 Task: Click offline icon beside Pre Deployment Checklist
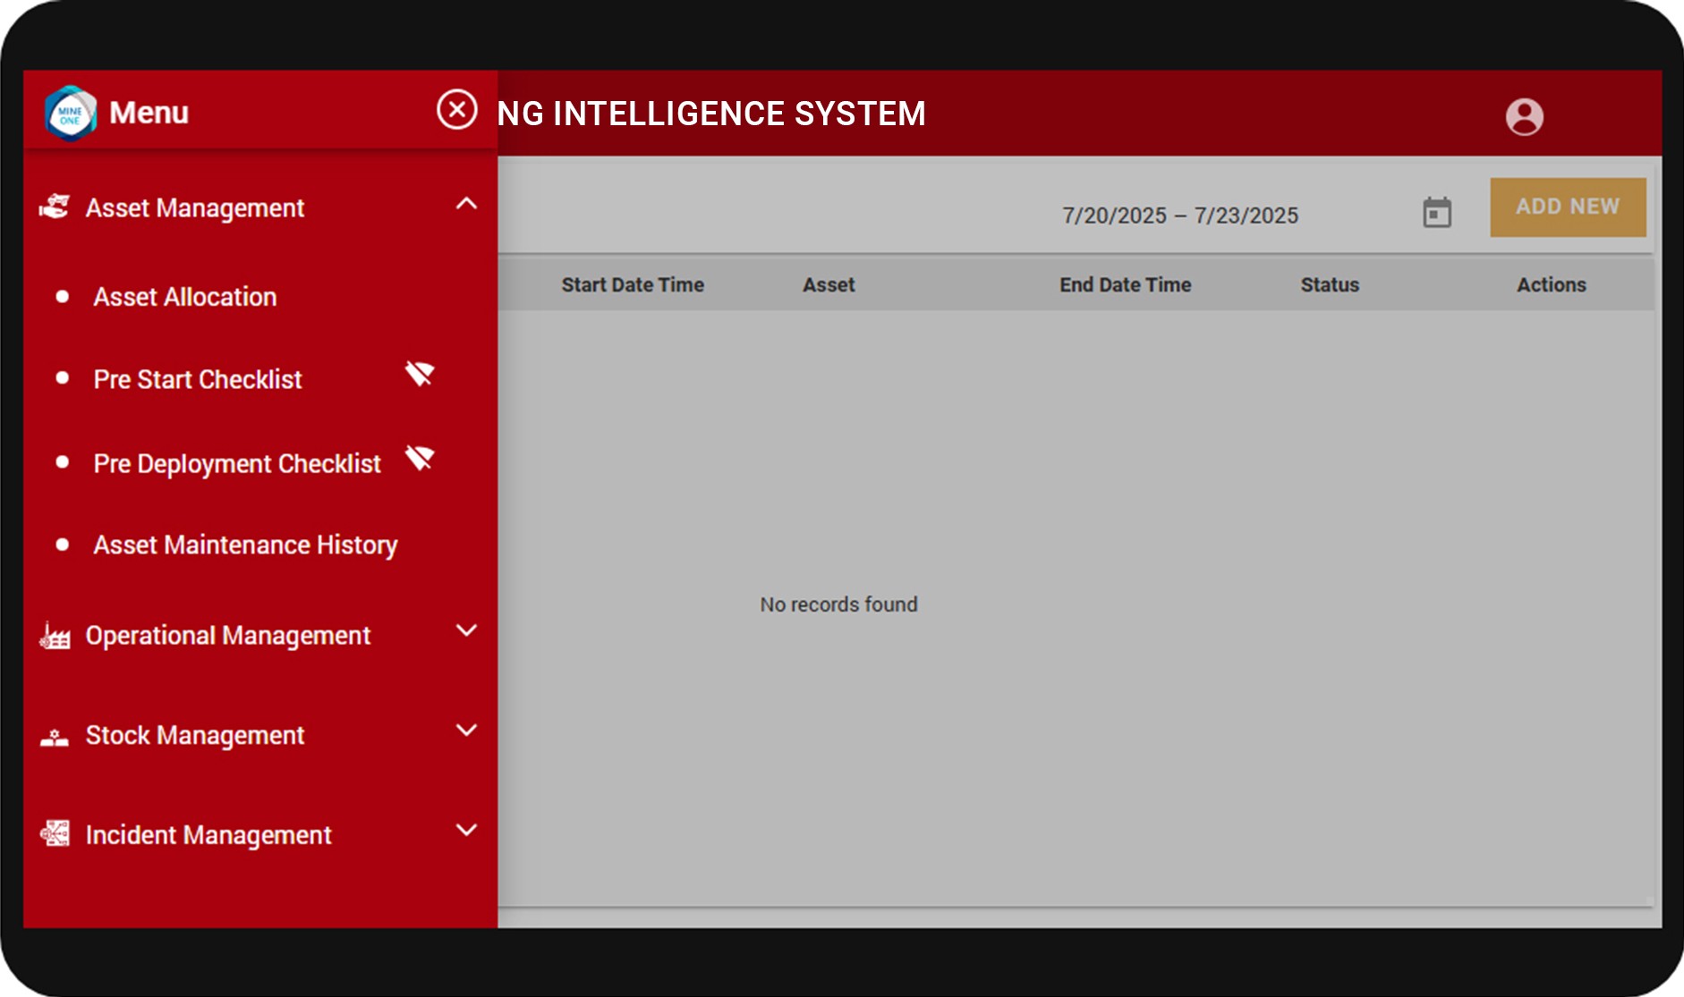pyautogui.click(x=420, y=457)
